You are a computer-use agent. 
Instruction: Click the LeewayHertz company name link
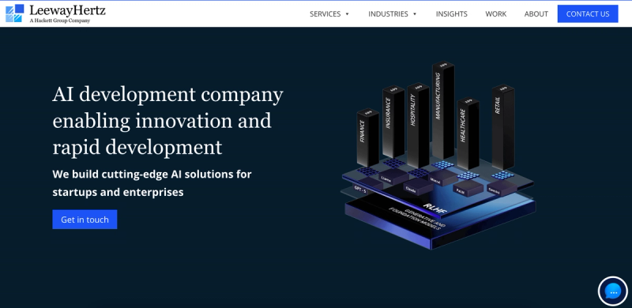[67, 9]
